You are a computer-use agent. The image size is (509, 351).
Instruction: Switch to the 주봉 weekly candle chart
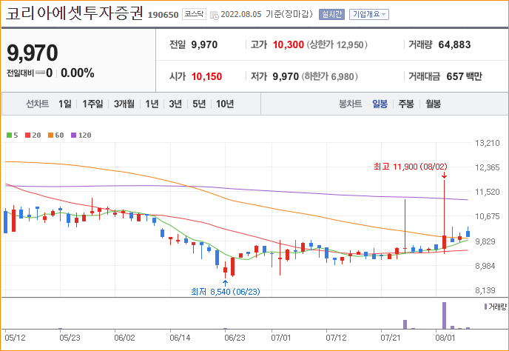click(406, 104)
